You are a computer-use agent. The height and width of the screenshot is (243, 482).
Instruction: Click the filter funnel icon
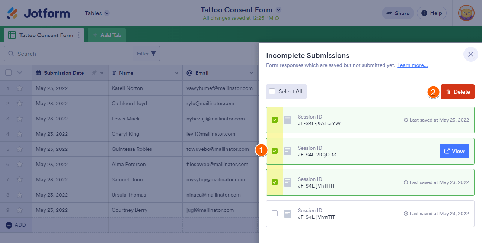(153, 54)
